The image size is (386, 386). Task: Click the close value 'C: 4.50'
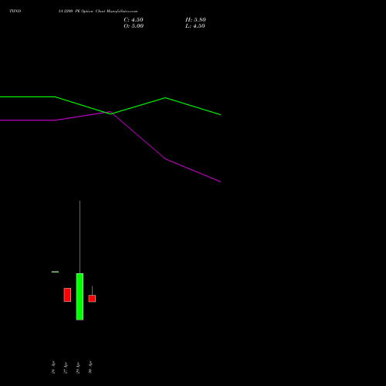(134, 20)
